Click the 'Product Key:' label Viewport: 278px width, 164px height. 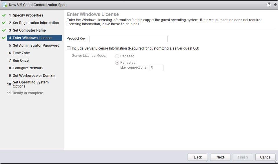tap(77, 39)
